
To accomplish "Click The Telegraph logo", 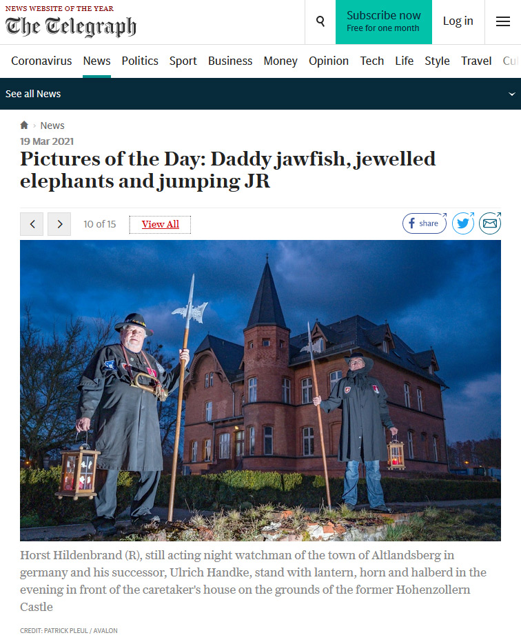I will point(70,27).
